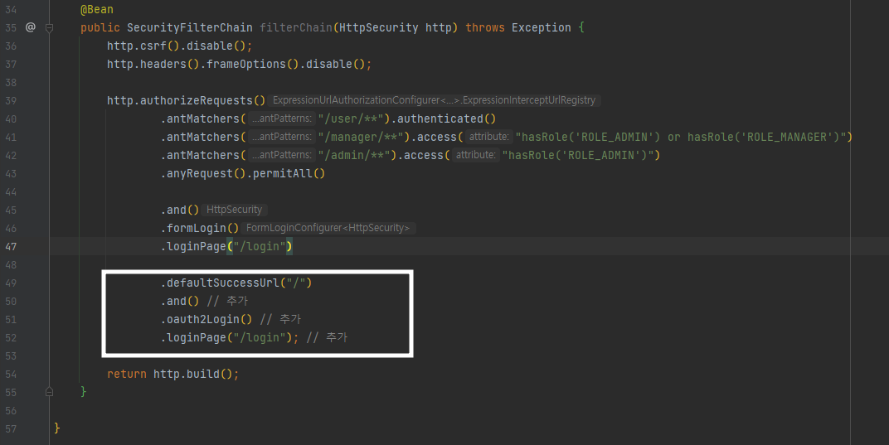The width and height of the screenshot is (889, 445).
Task: Collapse the filterChain method fold on line 35
Action: pos(49,28)
